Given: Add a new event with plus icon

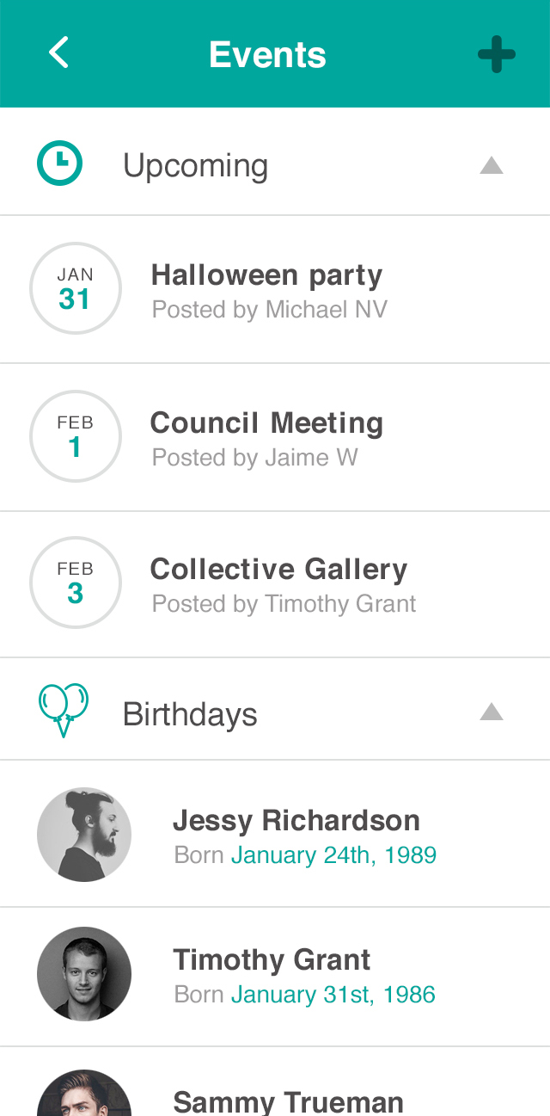Looking at the screenshot, I should [497, 55].
